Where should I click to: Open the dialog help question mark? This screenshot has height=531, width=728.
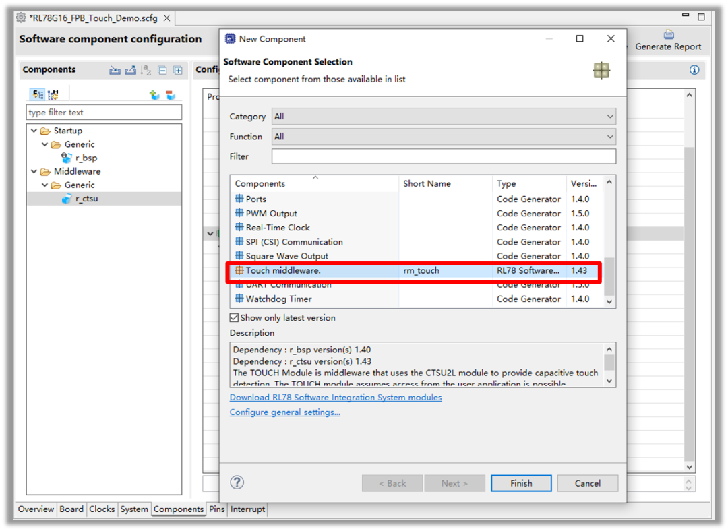(x=237, y=482)
